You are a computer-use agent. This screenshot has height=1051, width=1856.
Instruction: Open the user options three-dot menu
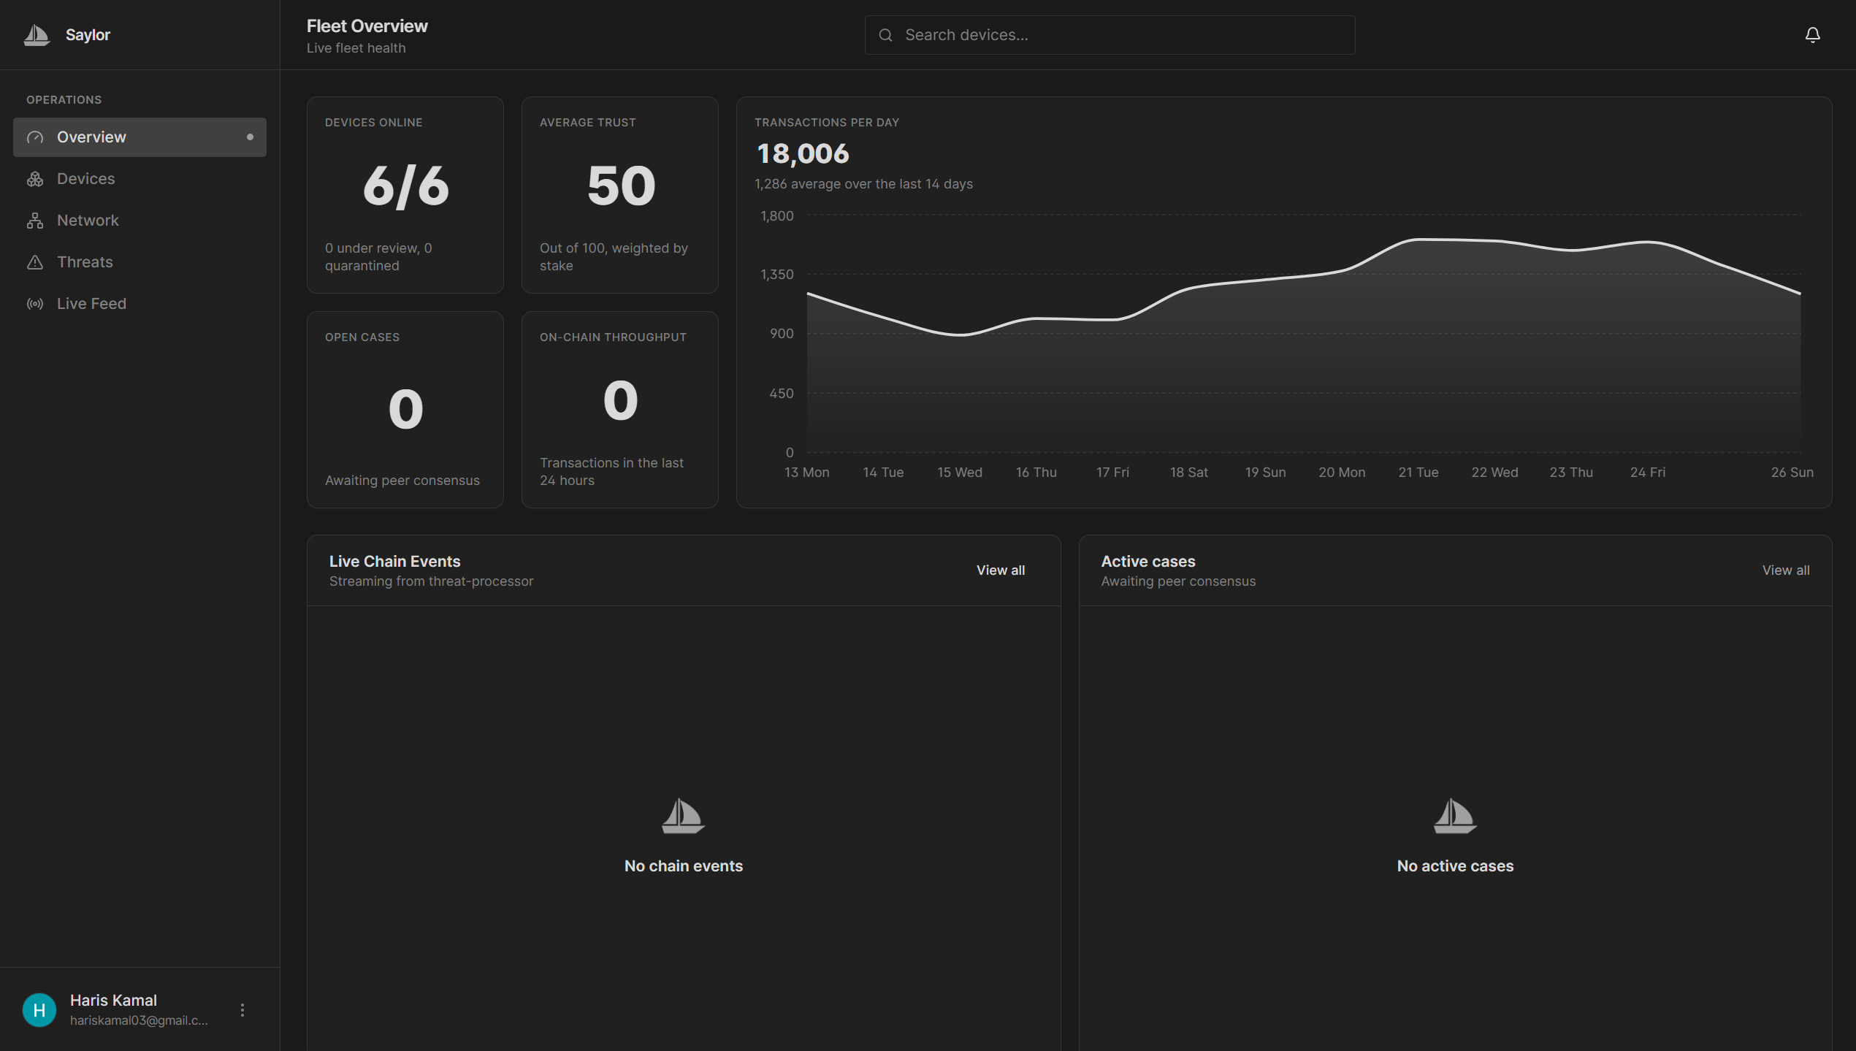(242, 1009)
